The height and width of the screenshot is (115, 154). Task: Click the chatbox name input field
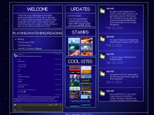pos(38,107)
